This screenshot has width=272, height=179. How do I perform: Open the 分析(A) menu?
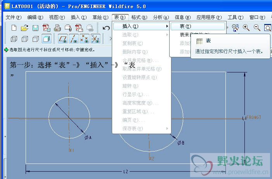[x=161, y=17]
